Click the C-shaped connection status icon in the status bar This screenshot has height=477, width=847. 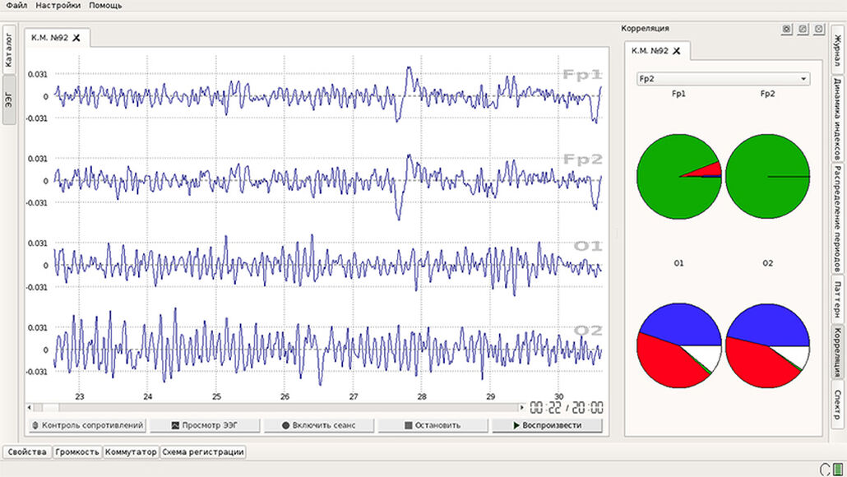[825, 469]
